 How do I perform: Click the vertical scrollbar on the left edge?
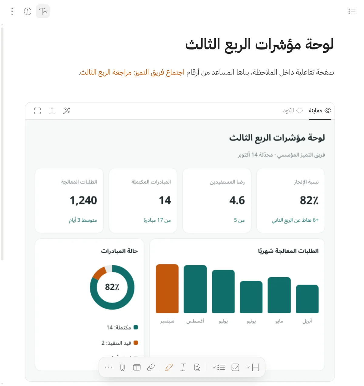[2, 144]
